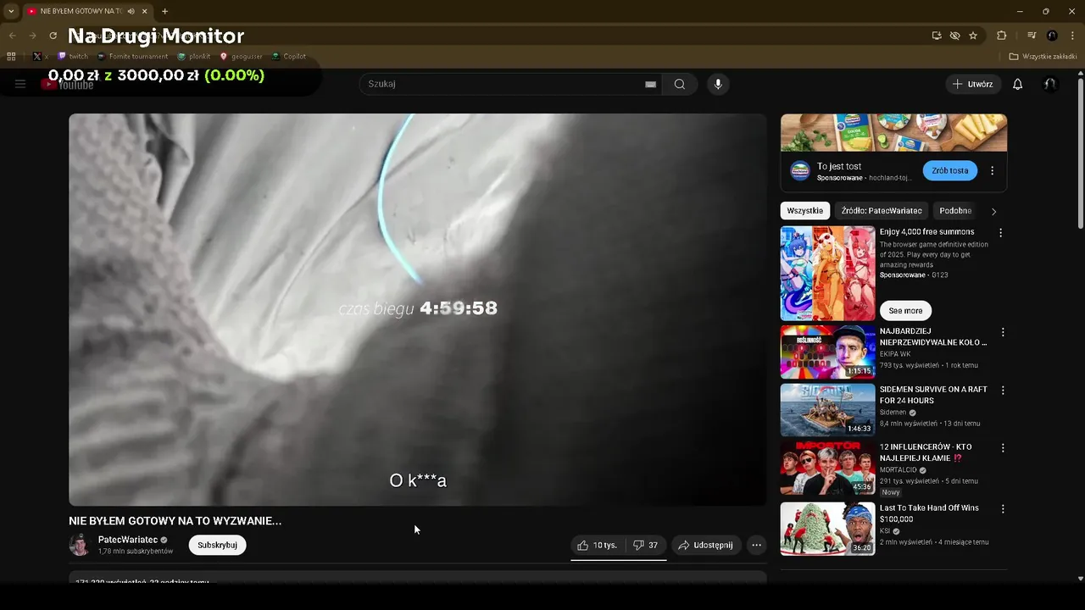Click the search magnifier button

tap(680, 84)
